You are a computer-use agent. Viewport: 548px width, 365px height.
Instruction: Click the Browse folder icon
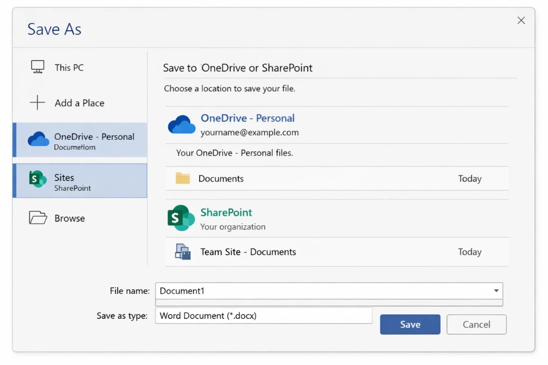click(x=38, y=218)
